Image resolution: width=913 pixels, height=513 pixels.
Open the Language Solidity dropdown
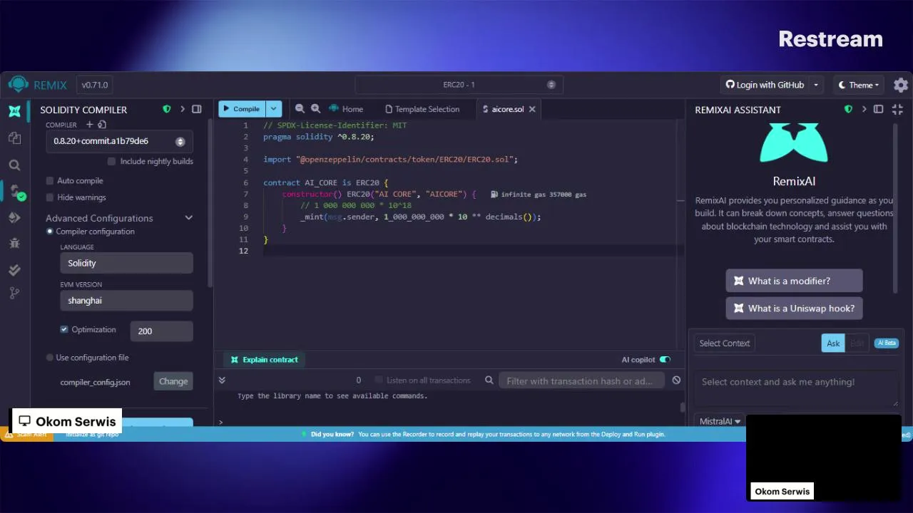click(126, 263)
